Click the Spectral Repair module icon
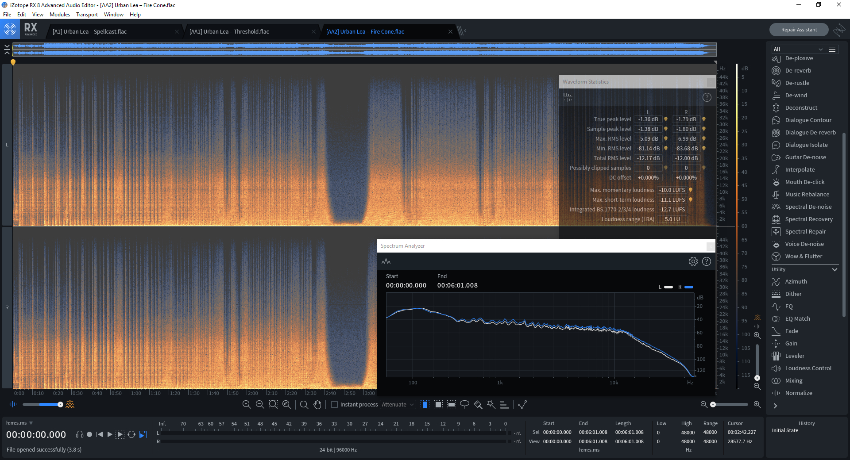 coord(776,232)
